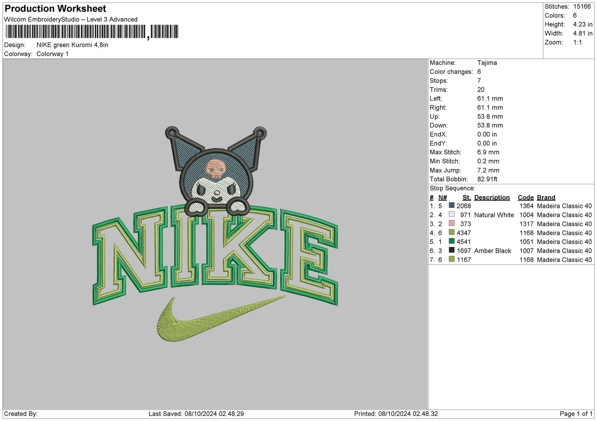The image size is (597, 421).
Task: Click the 'EndX:' label
Action: (438, 134)
